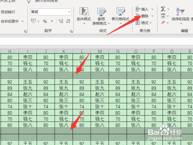Open the number format combo box (常规)

[x=51, y=12]
